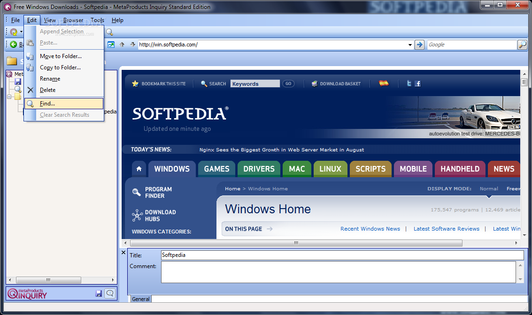
Task: Select the MetaProducts root tree node icon
Action: pos(9,74)
